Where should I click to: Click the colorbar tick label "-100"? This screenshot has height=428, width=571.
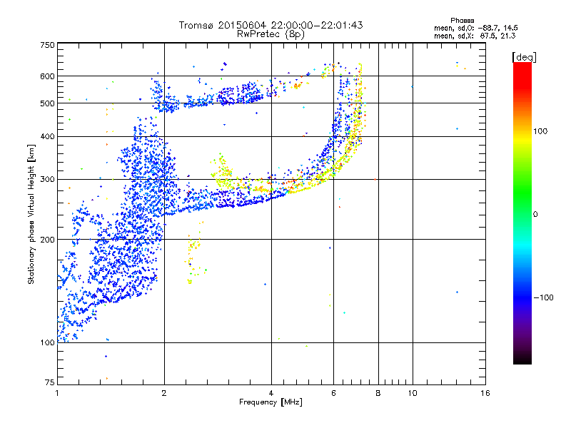tap(543, 297)
